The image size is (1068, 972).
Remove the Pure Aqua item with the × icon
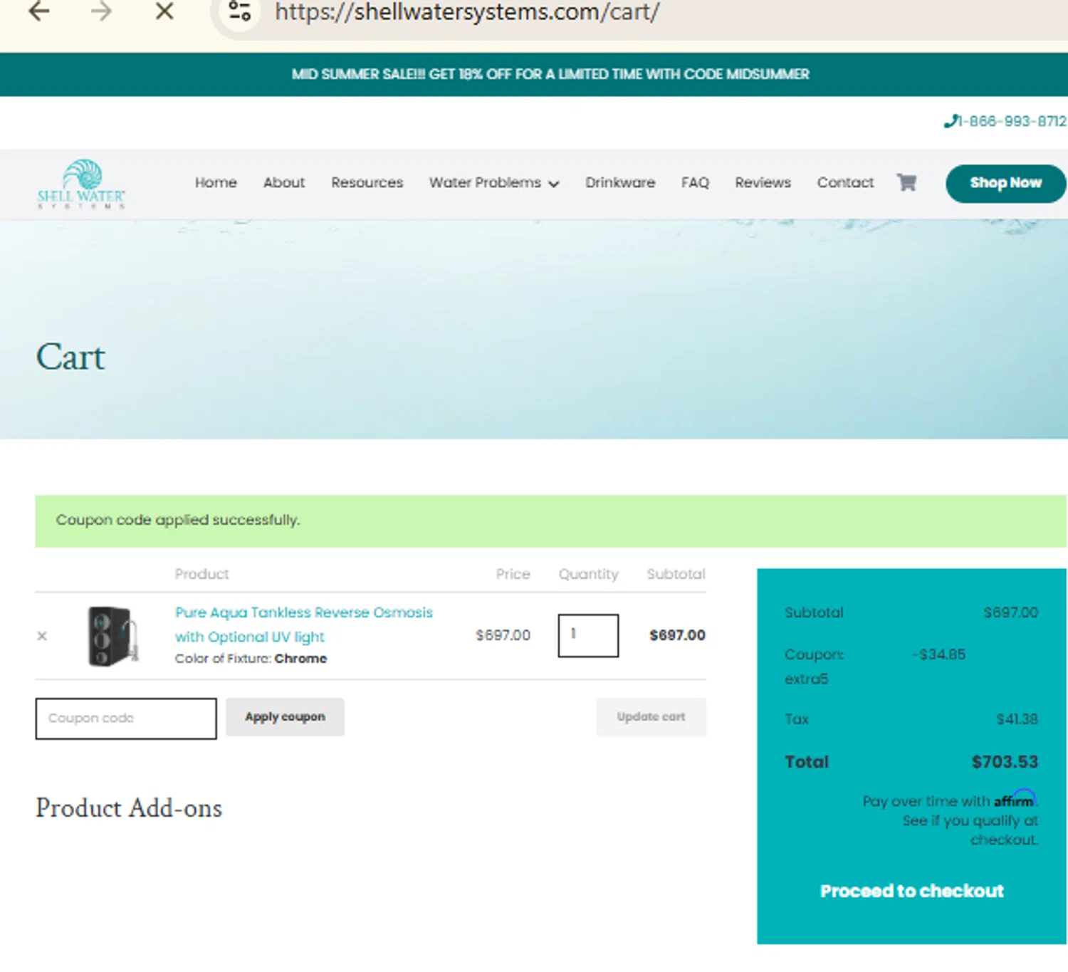[x=42, y=636]
